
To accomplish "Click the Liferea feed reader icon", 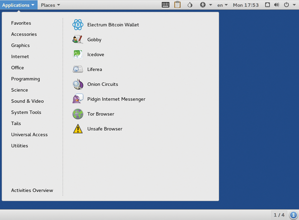I will (x=78, y=69).
